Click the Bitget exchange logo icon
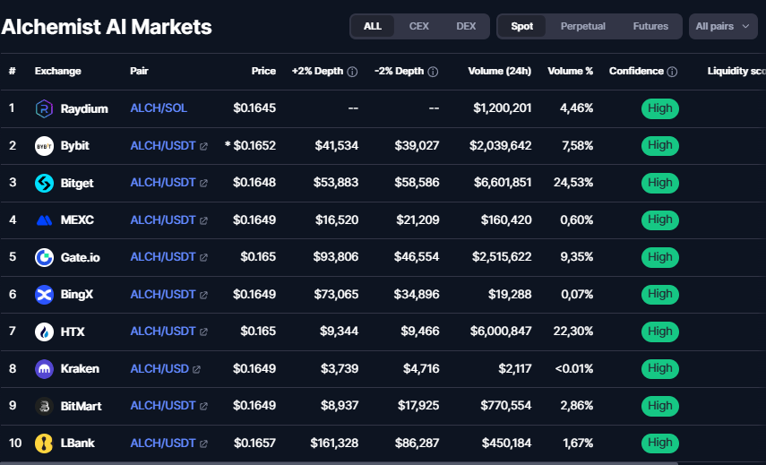The image size is (766, 465). tap(44, 183)
